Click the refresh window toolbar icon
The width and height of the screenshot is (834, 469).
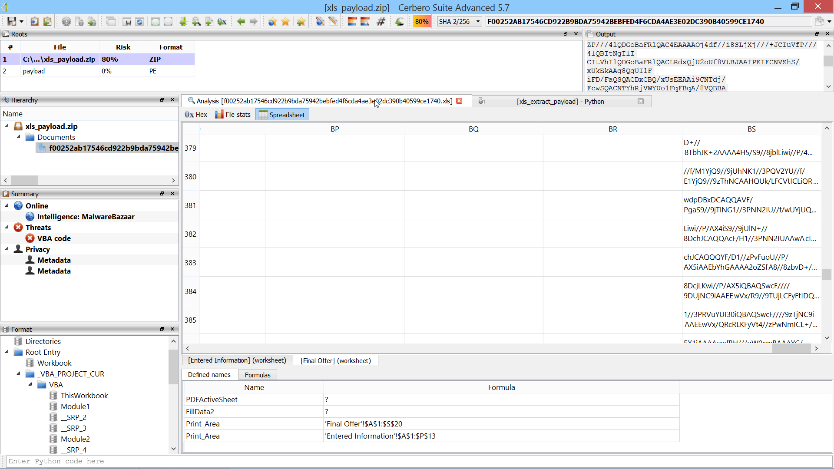coord(139,21)
